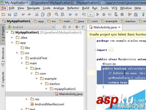Click the xiaoluo breadcrumb
The height and width of the screenshot is (110, 146).
(128, 21)
